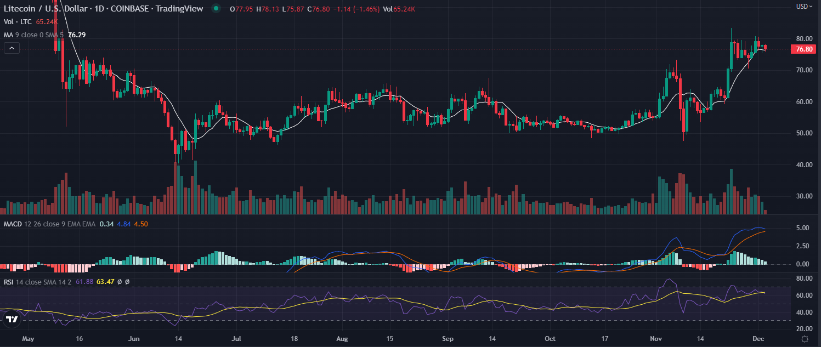Click the Vol 65.24K readout in the header

(x=399, y=8)
